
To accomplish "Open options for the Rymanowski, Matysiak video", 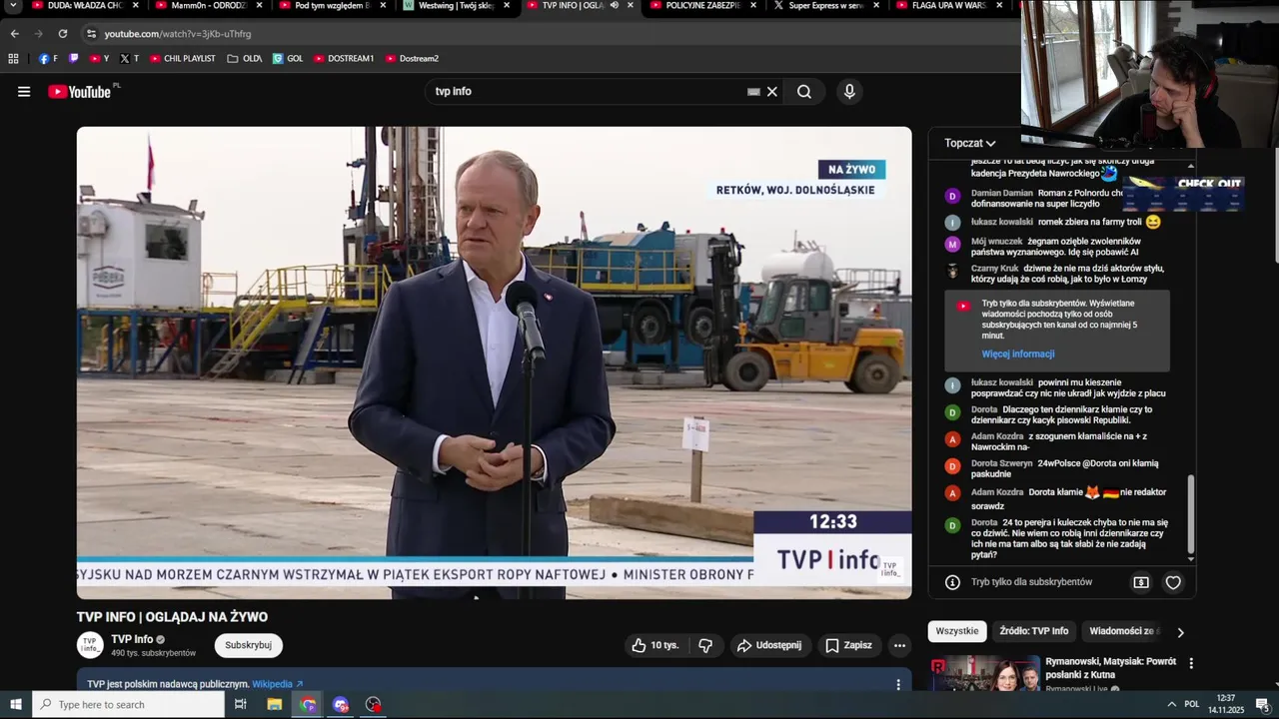I will (1191, 663).
